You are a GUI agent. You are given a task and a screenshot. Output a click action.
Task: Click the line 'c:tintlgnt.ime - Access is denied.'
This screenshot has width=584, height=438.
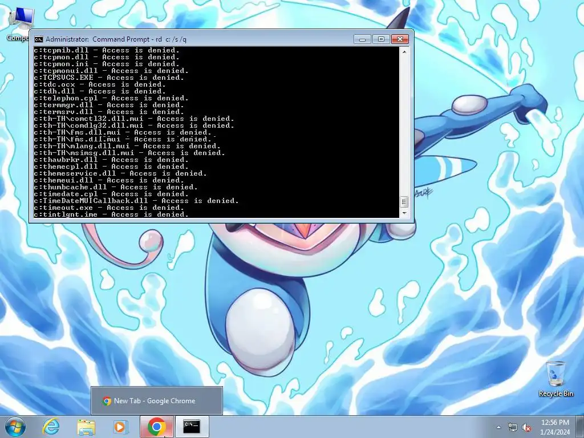pos(111,214)
